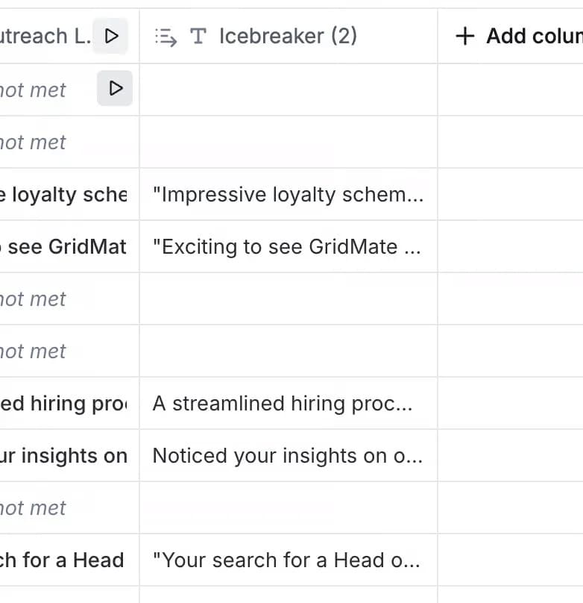This screenshot has width=583, height=603.
Task: Select the bold loyalty sche cell in Outreach column
Action: 69,194
